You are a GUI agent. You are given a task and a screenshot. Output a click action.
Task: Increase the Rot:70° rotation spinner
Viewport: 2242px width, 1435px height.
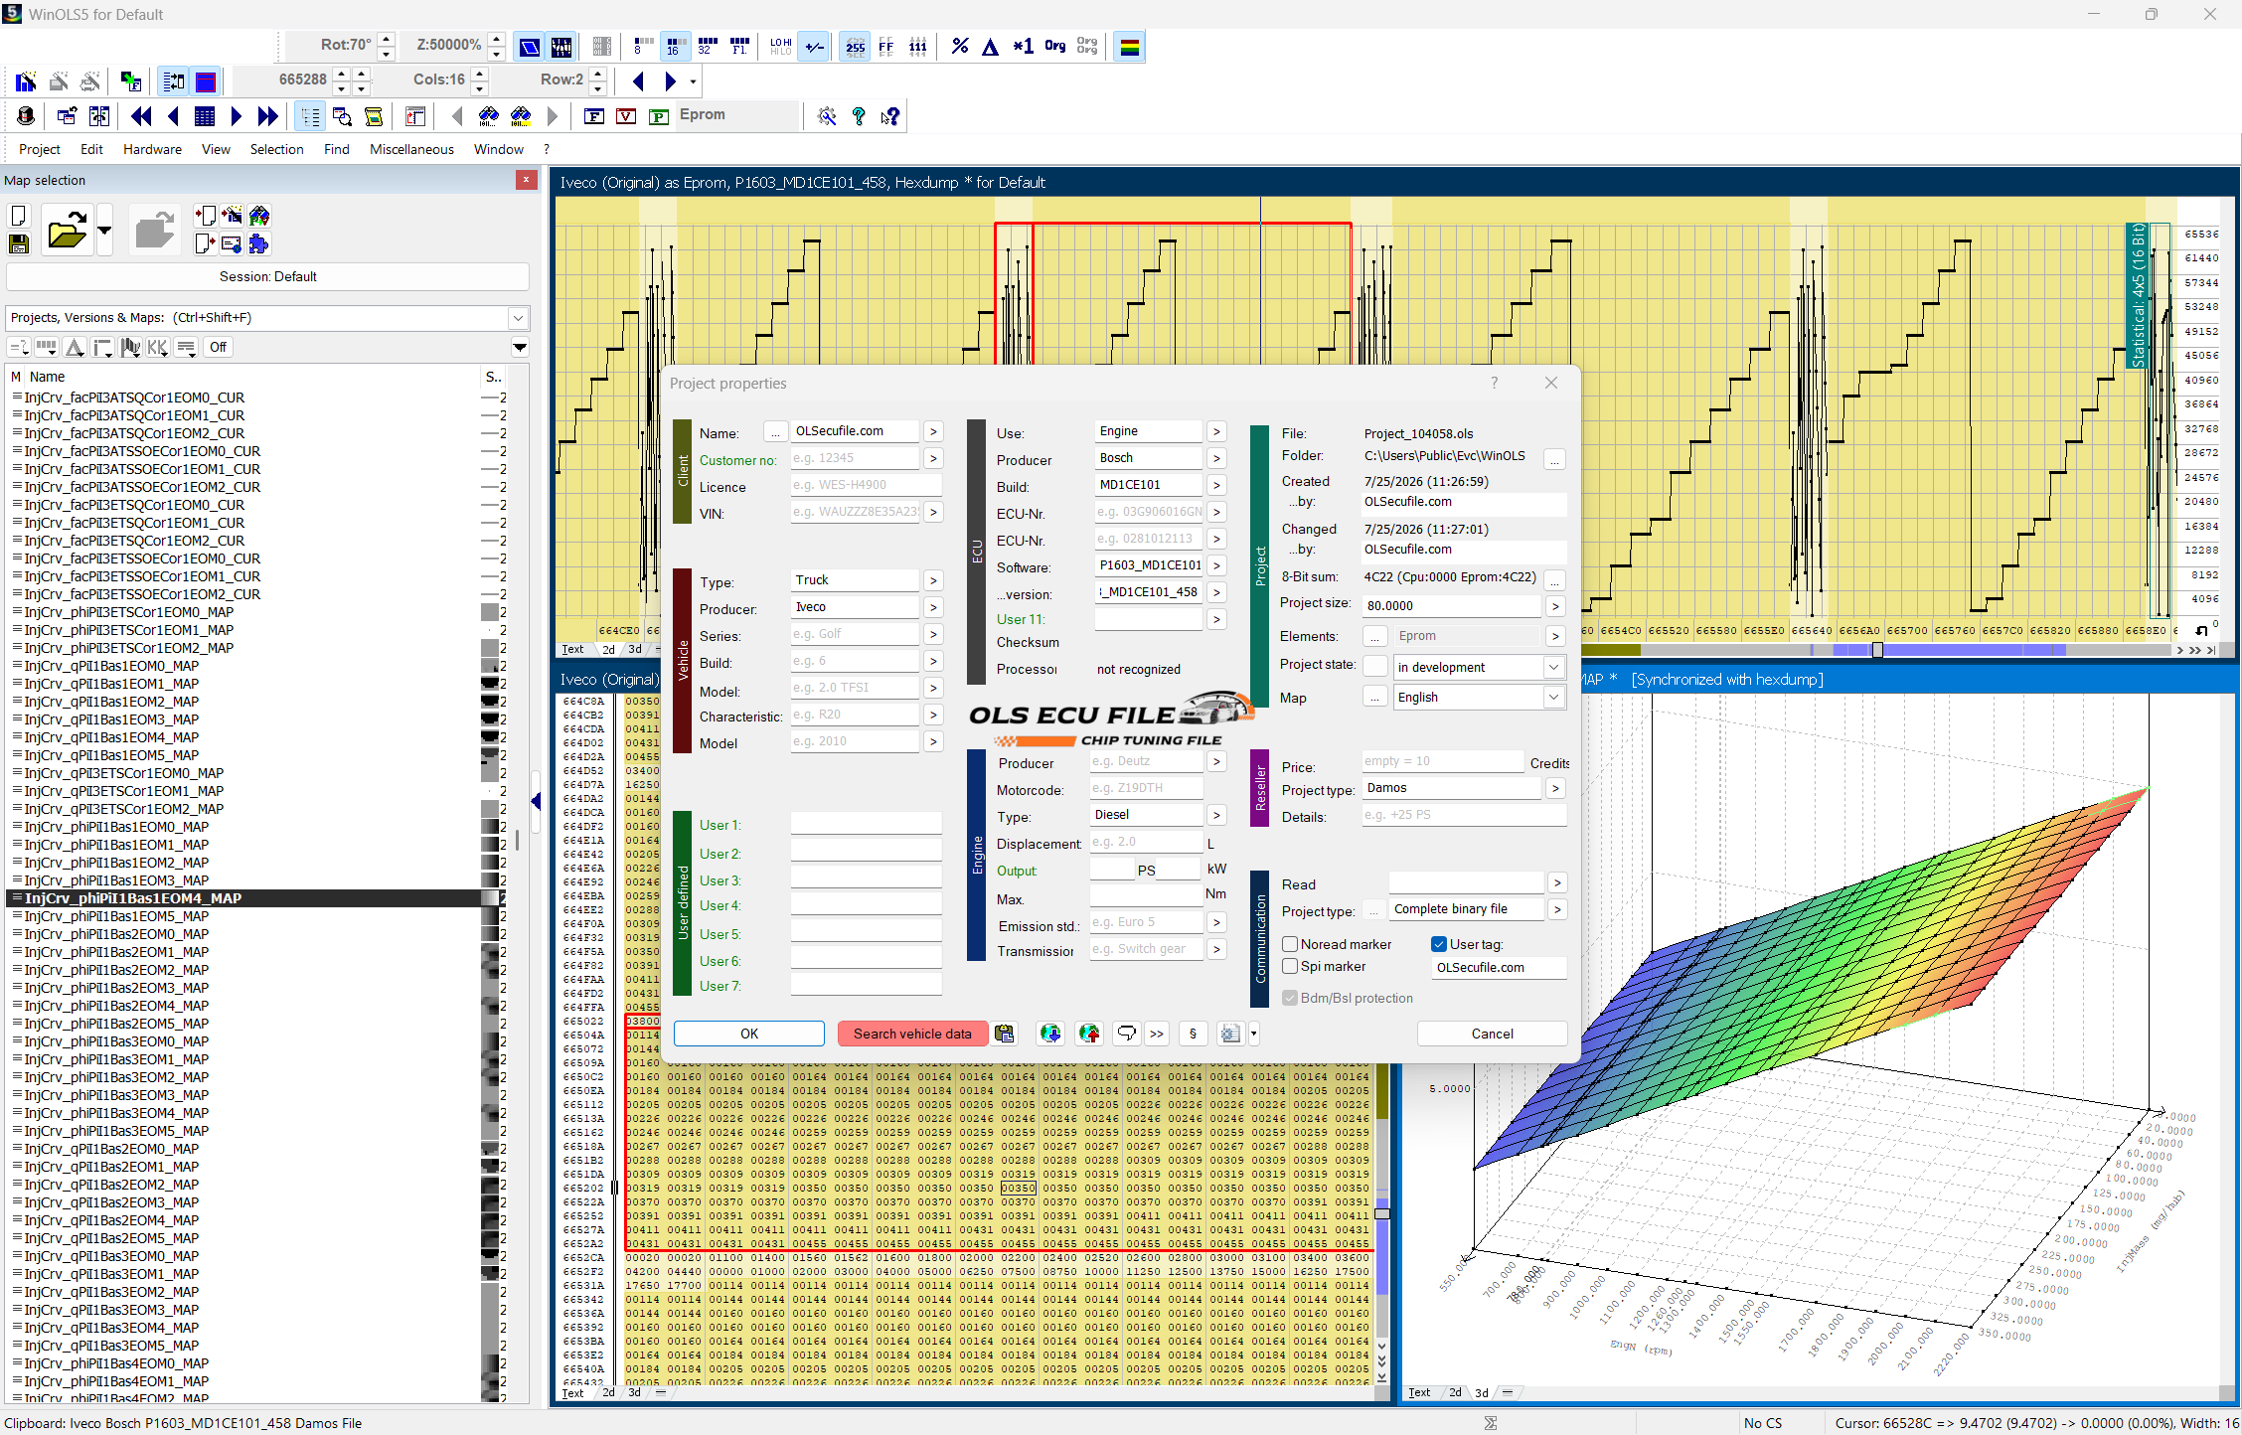pyautogui.click(x=387, y=39)
